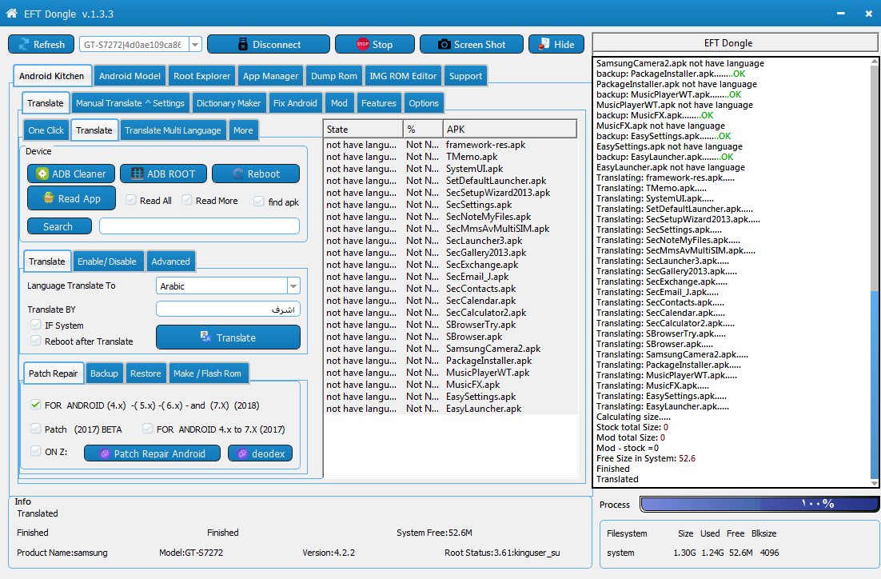Viewport: 881px width, 579px height.
Task: Check FOR ANDROID 4.x to 7.X (2017)
Action: tap(148, 429)
